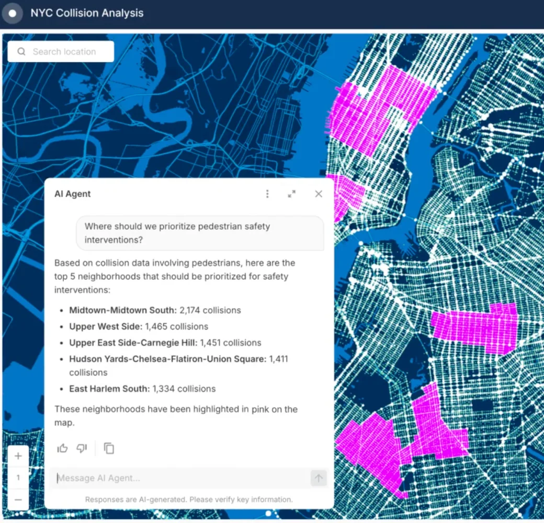Focus the Search location input field
Image resolution: width=544 pixels, height=523 pixels.
pyautogui.click(x=61, y=52)
